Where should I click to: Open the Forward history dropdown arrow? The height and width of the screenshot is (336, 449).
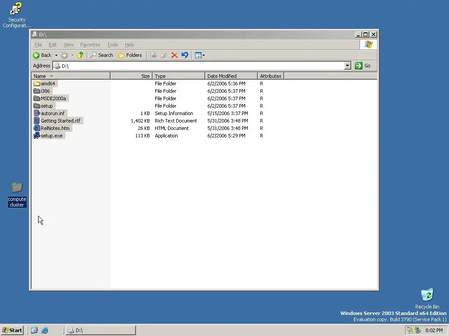click(72, 55)
